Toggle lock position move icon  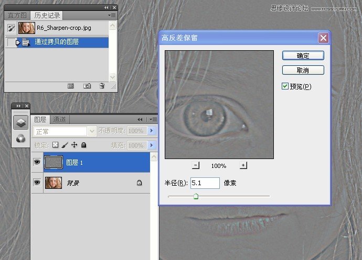pos(74,145)
